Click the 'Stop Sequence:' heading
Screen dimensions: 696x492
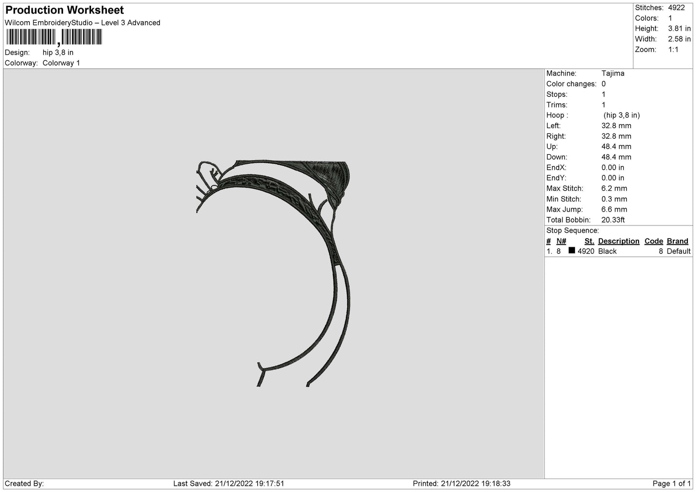[x=573, y=231]
